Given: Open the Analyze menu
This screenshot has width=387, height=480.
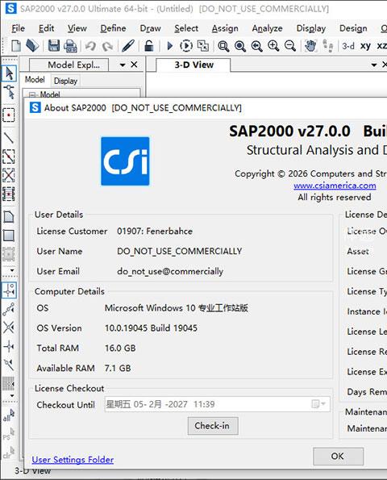Looking at the screenshot, I should click(267, 28).
